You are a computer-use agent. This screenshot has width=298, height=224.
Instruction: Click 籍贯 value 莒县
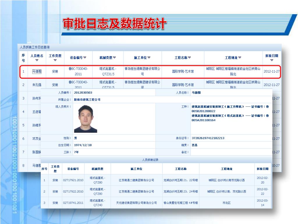click(195, 145)
